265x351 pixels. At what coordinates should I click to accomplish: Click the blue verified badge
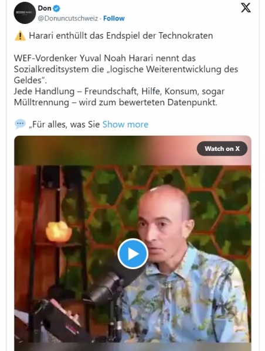pos(56,9)
